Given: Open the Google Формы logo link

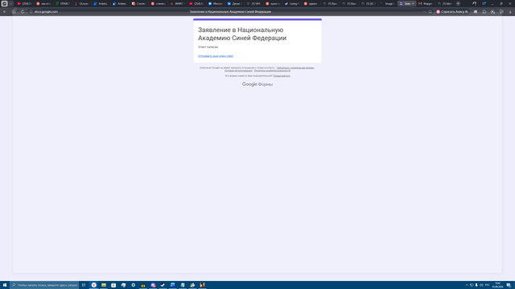Looking at the screenshot, I should click(x=257, y=84).
